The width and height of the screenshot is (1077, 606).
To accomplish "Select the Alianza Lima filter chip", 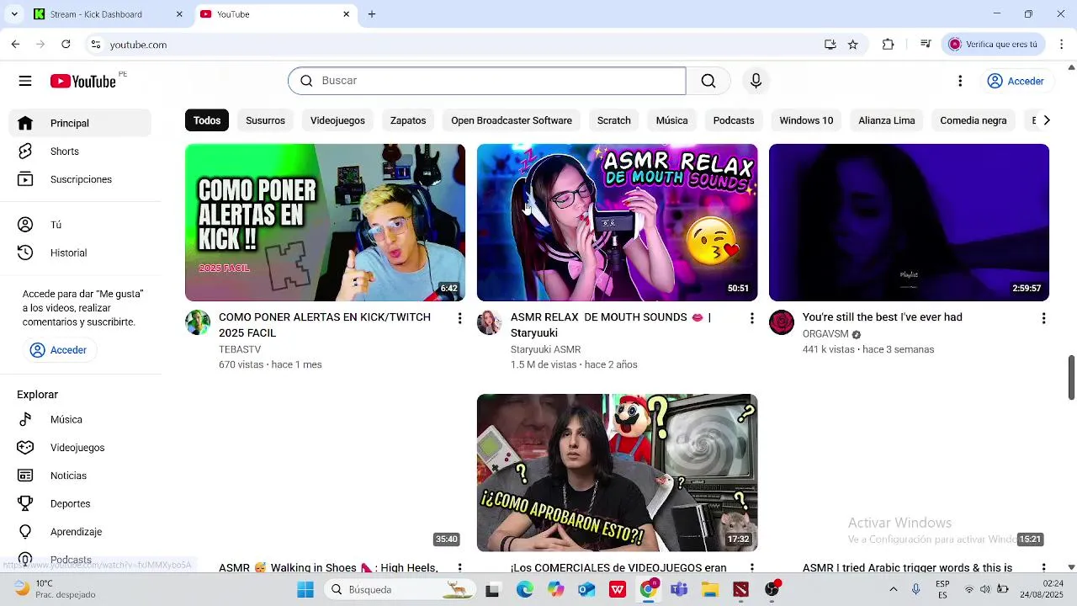I will [x=887, y=120].
